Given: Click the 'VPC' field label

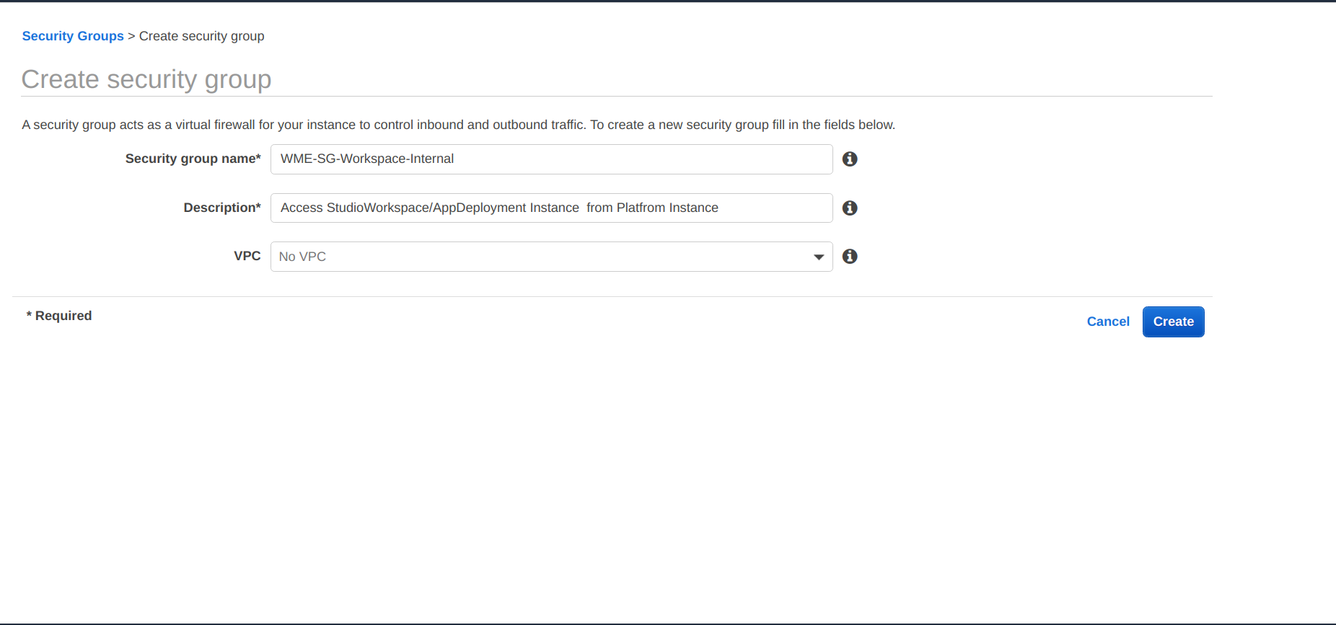Looking at the screenshot, I should [247, 256].
